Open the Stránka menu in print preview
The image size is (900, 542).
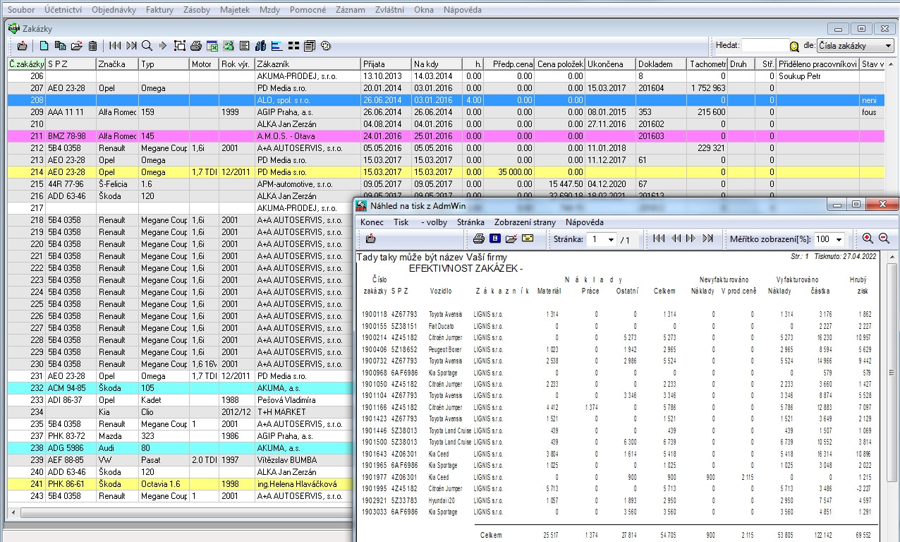[470, 222]
